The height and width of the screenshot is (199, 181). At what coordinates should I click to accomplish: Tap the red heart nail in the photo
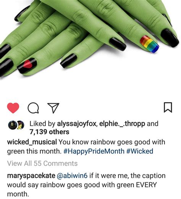click(x=27, y=66)
